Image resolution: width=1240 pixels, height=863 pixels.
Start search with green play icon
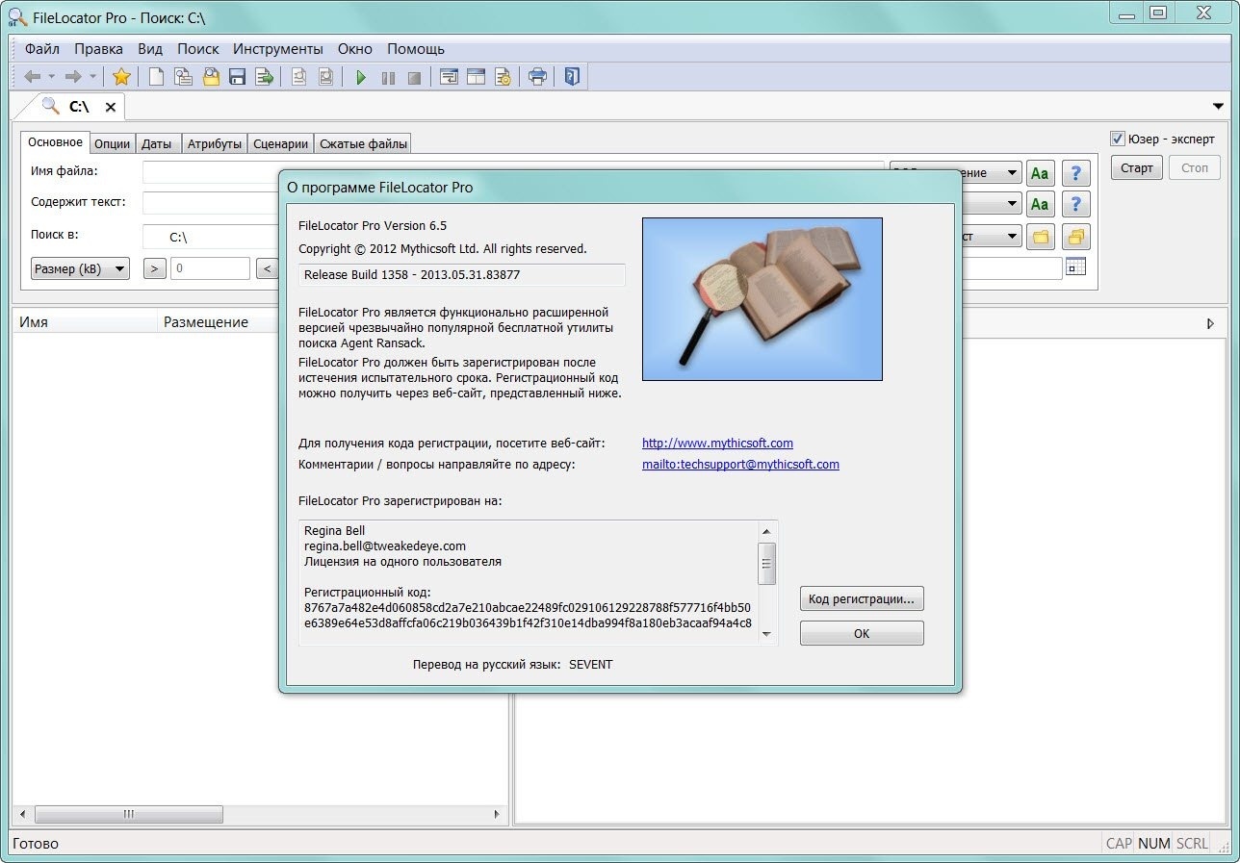click(x=361, y=77)
